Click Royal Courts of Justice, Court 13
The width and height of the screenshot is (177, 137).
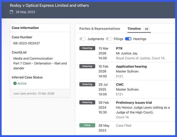pyautogui.click(x=141, y=58)
